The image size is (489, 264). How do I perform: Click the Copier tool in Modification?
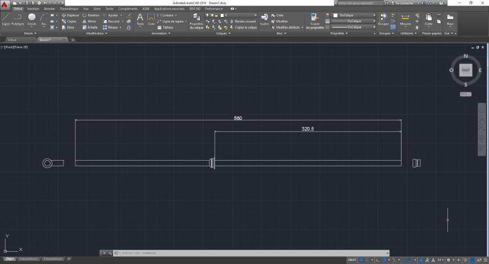(x=69, y=21)
